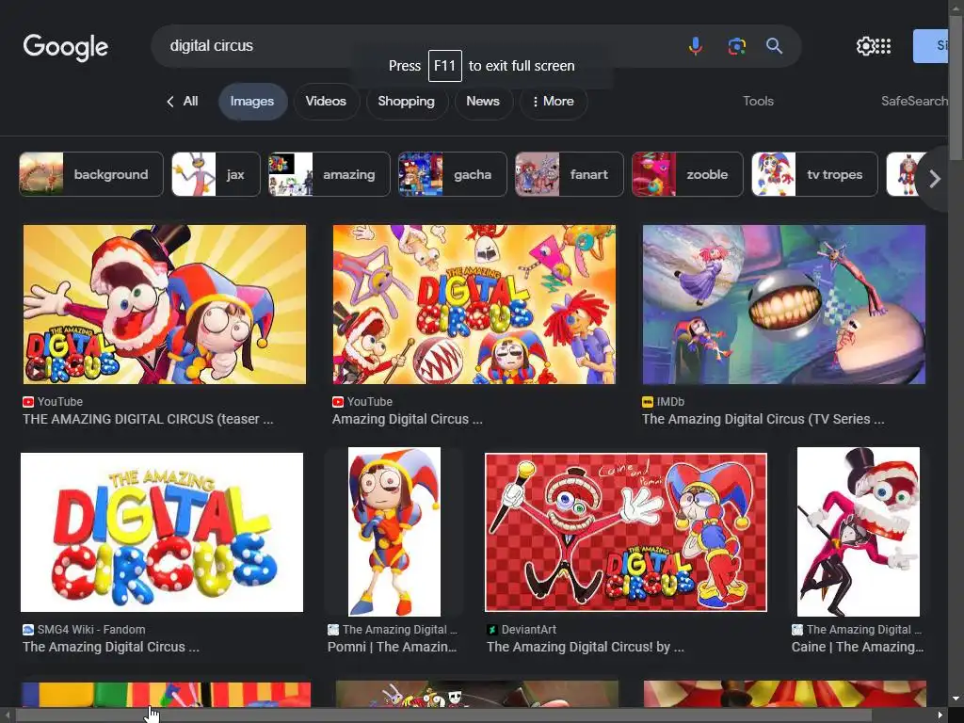The image size is (964, 723).
Task: Filter by the amazing chip
Action: pyautogui.click(x=329, y=174)
